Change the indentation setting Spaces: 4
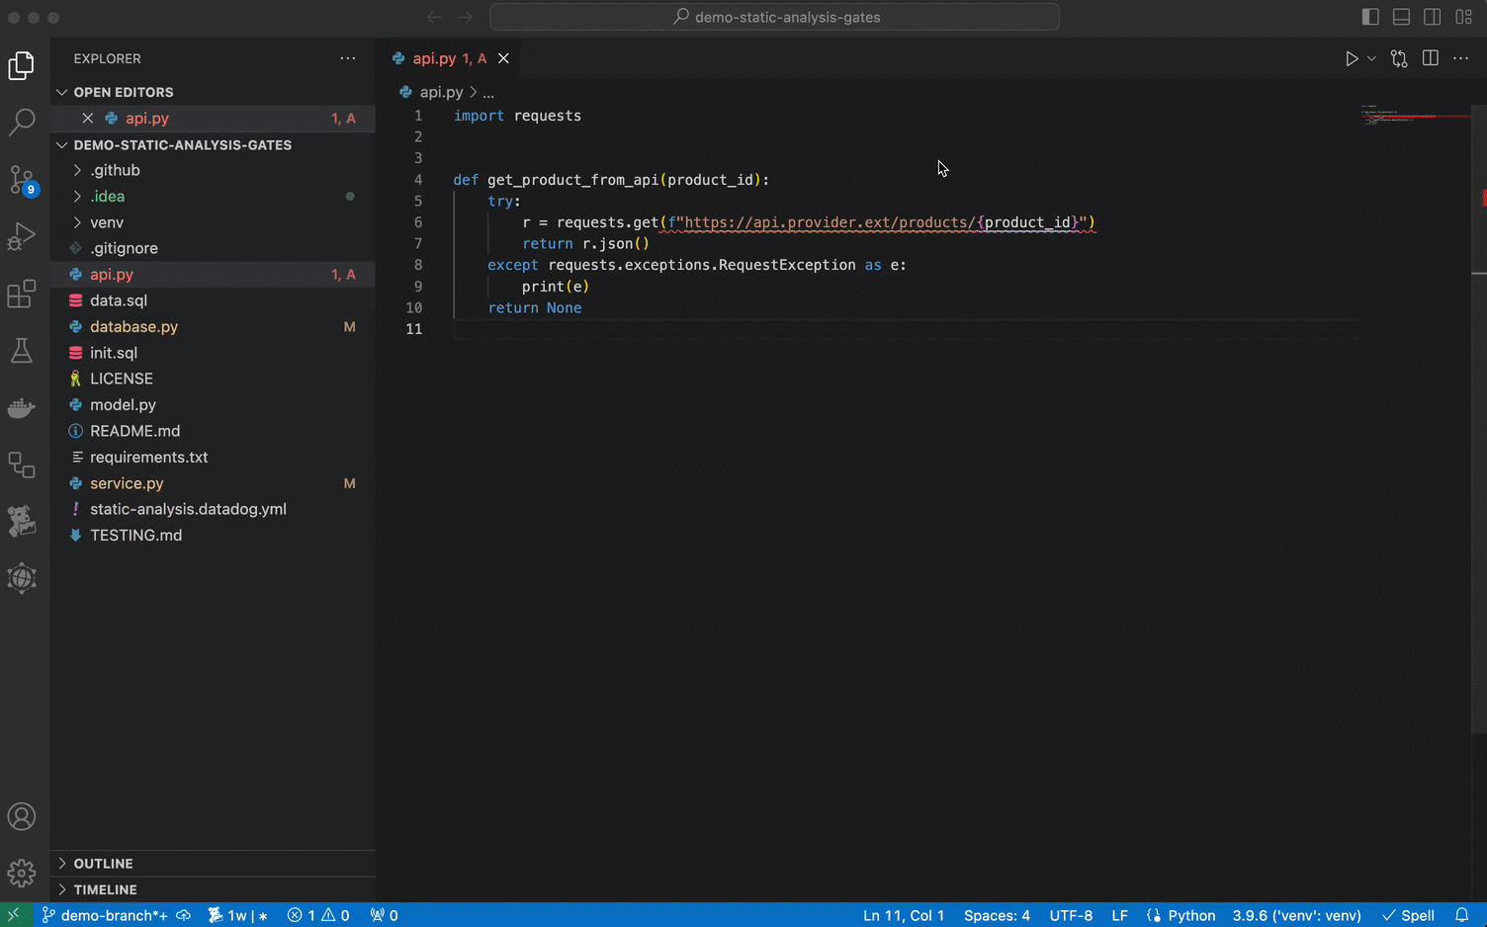 coord(997,915)
